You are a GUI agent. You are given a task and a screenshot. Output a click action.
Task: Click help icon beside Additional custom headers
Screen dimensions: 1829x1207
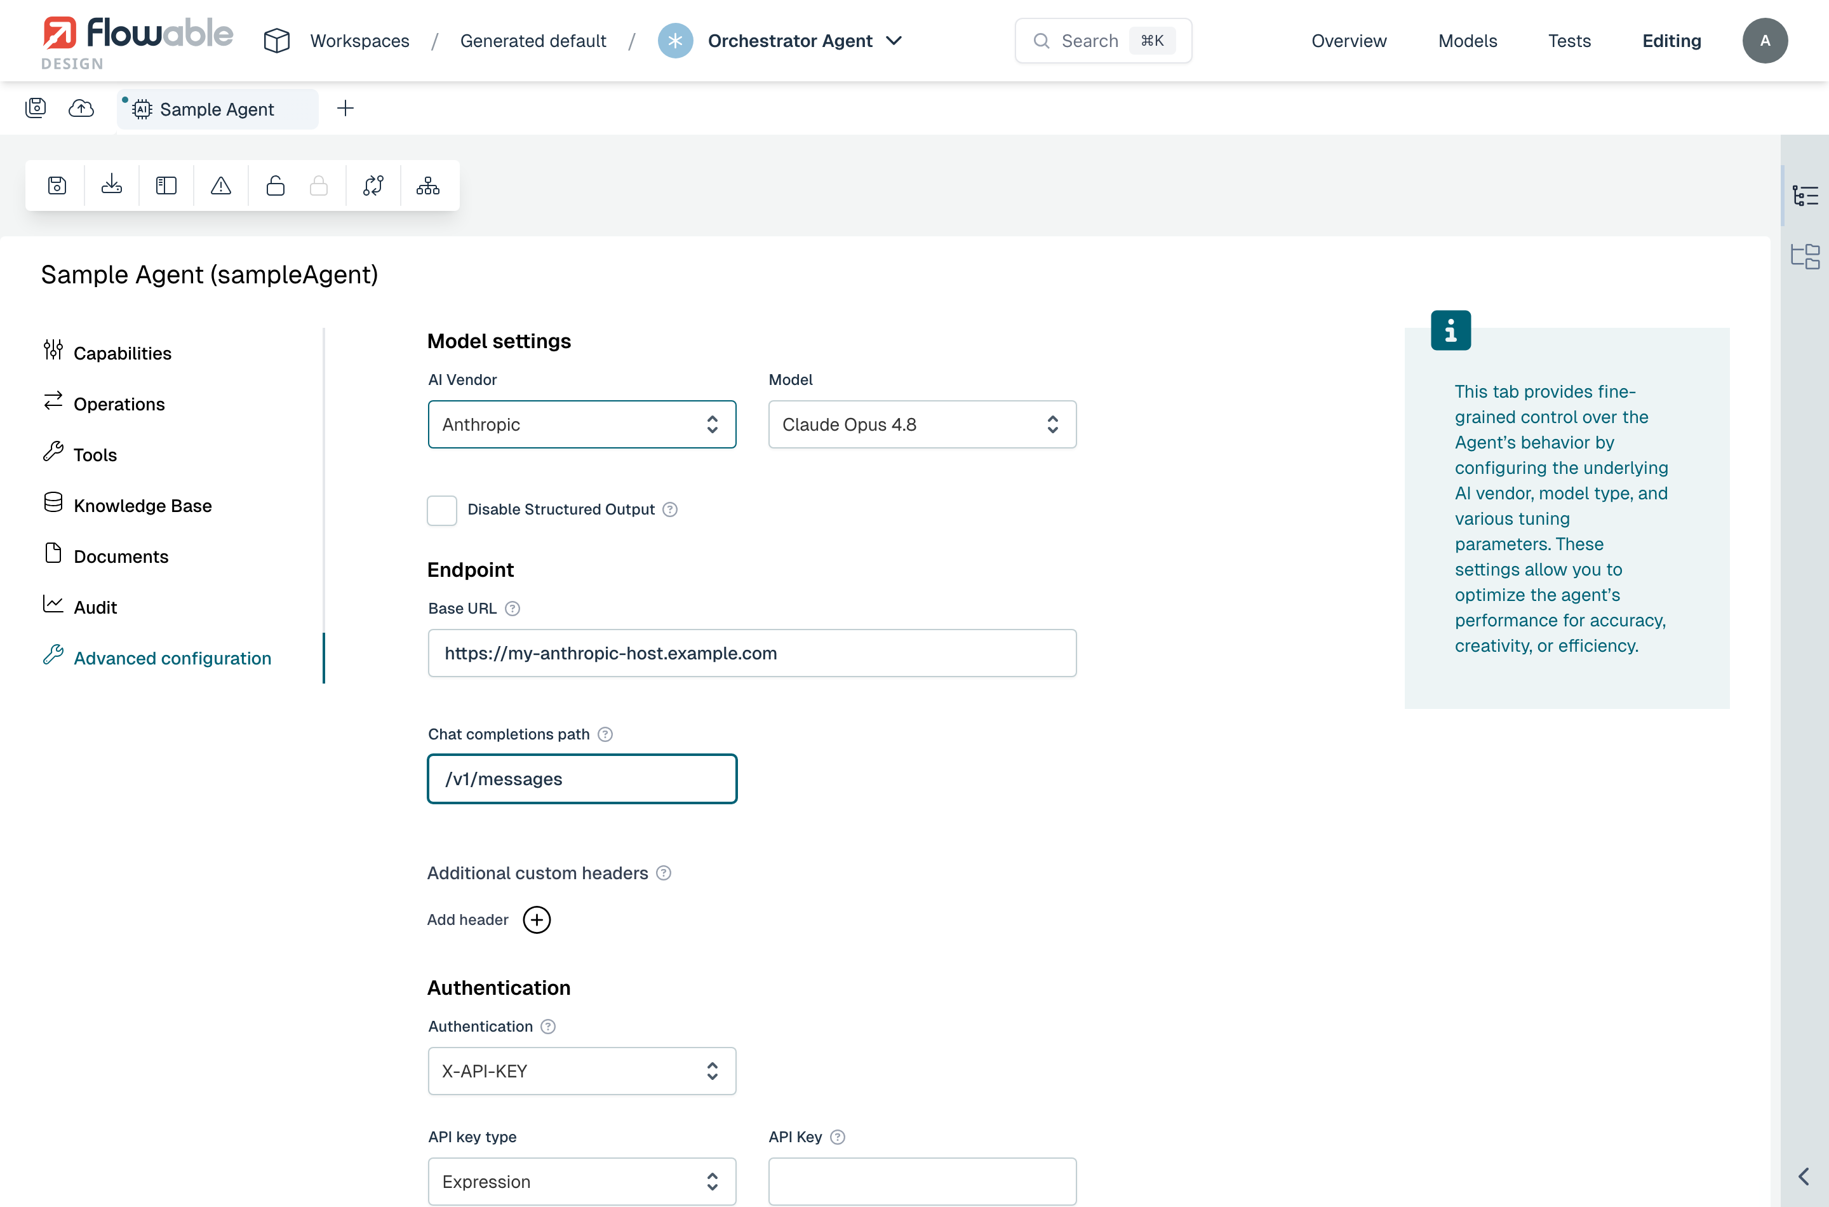coord(664,873)
